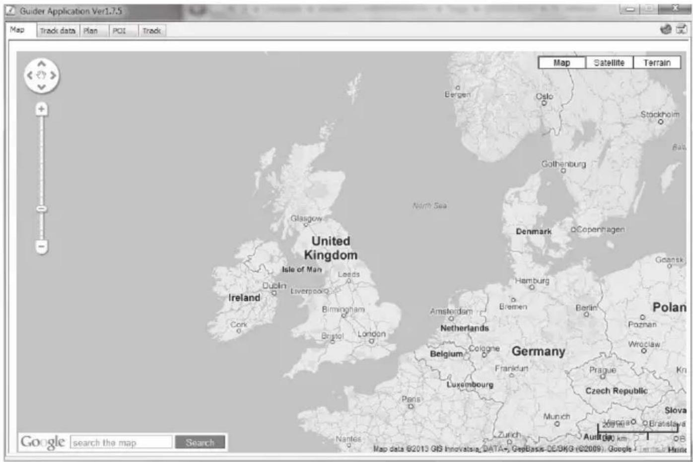
Task: Click the Prague city label
Action: click(603, 370)
